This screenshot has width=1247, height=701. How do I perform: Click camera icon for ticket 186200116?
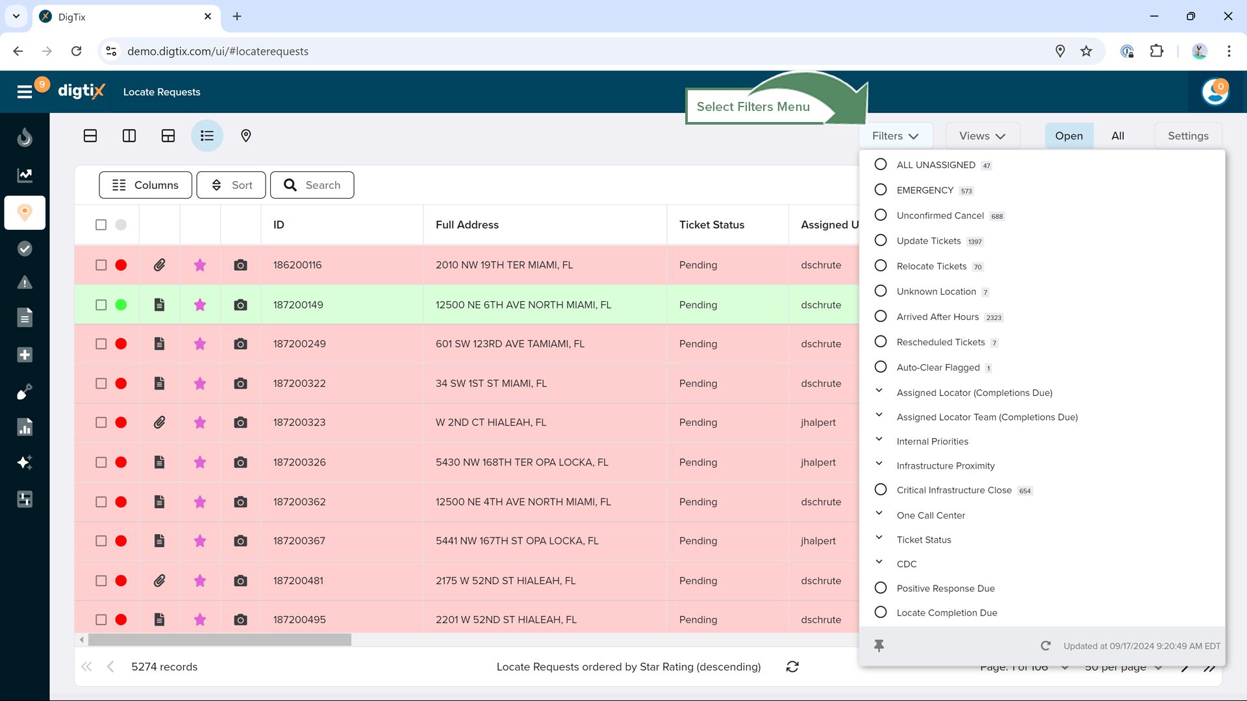[x=240, y=265]
